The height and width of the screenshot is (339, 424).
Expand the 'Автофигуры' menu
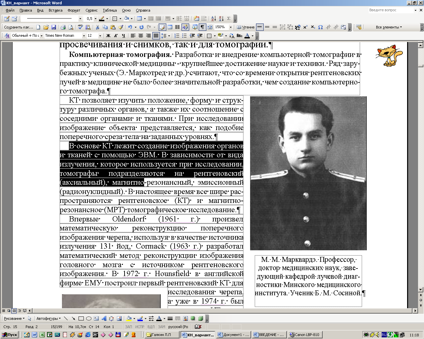[48, 318]
